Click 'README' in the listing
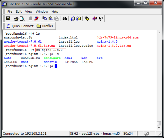Image resolution: width=164 pixels, height=138 pixels. coord(87,62)
